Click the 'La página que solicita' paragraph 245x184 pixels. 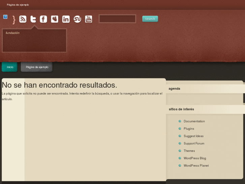tap(82, 96)
